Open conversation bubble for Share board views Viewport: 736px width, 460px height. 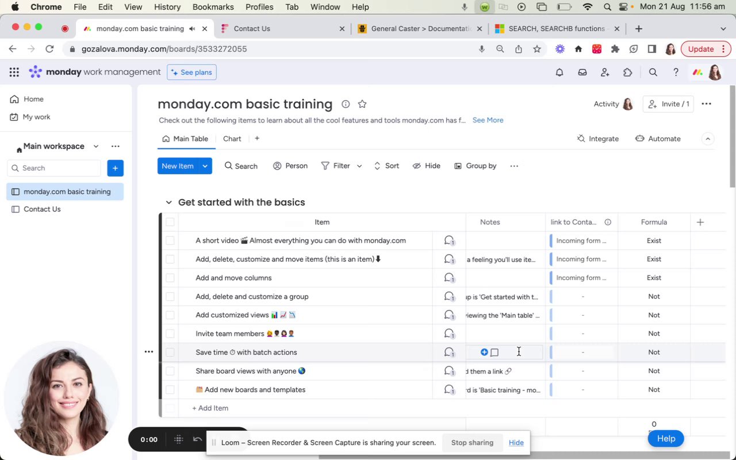tap(449, 371)
